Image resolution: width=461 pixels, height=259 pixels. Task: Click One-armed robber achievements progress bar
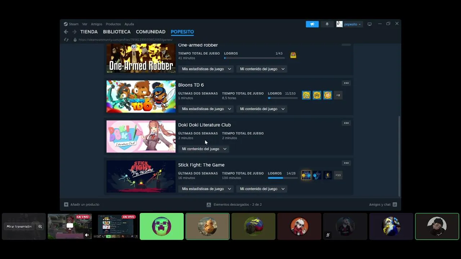[254, 58]
